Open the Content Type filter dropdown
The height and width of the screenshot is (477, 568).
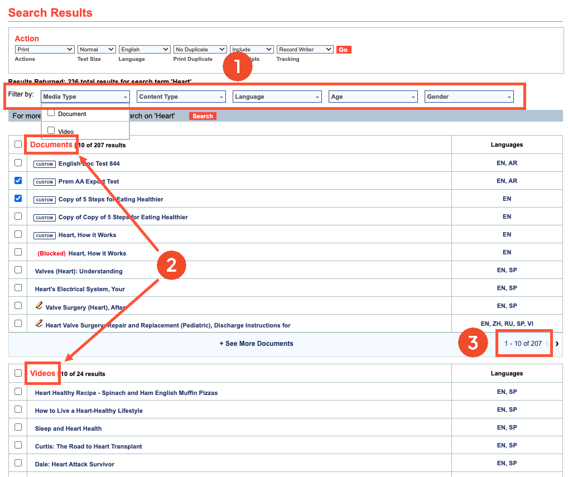[x=180, y=96]
